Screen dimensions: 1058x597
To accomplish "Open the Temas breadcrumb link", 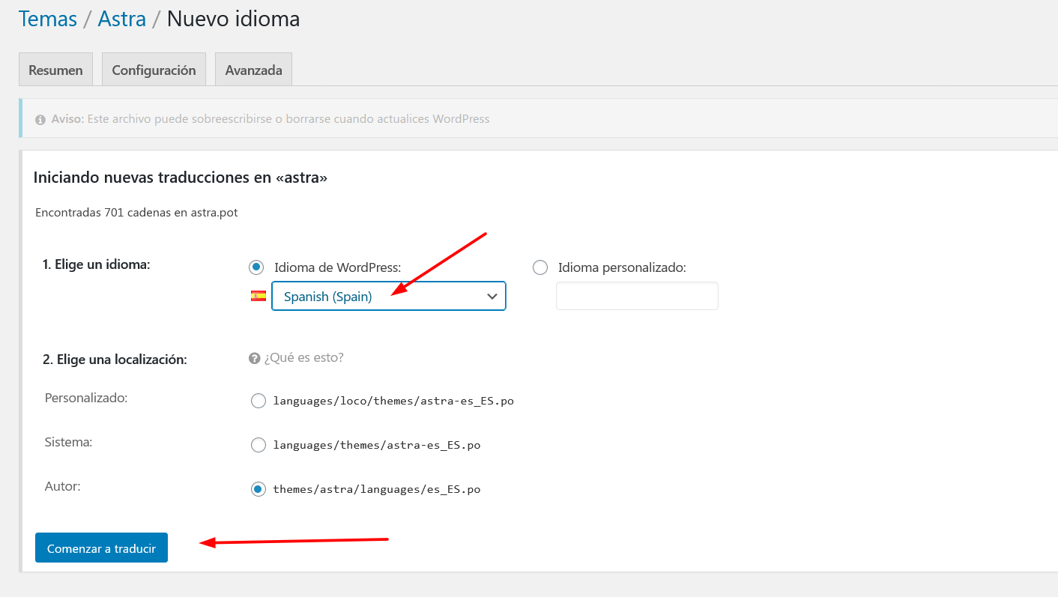I will point(48,19).
